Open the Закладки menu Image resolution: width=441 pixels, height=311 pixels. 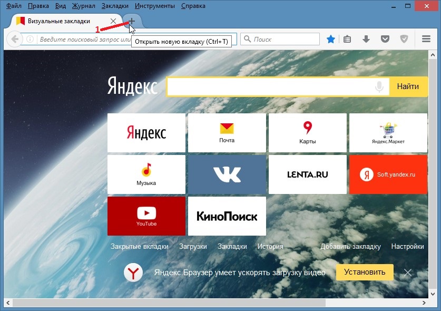[115, 6]
